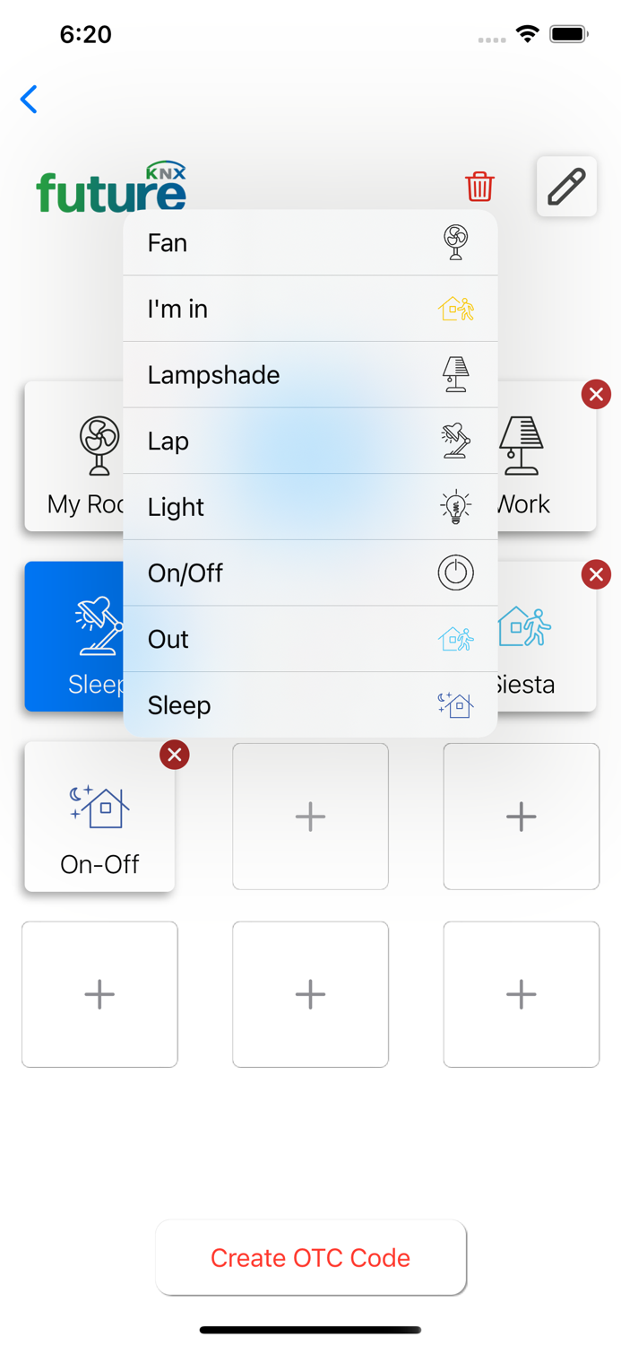Select the Fan icon in the popup list
Viewport: 621px width, 1346px height.
455,242
